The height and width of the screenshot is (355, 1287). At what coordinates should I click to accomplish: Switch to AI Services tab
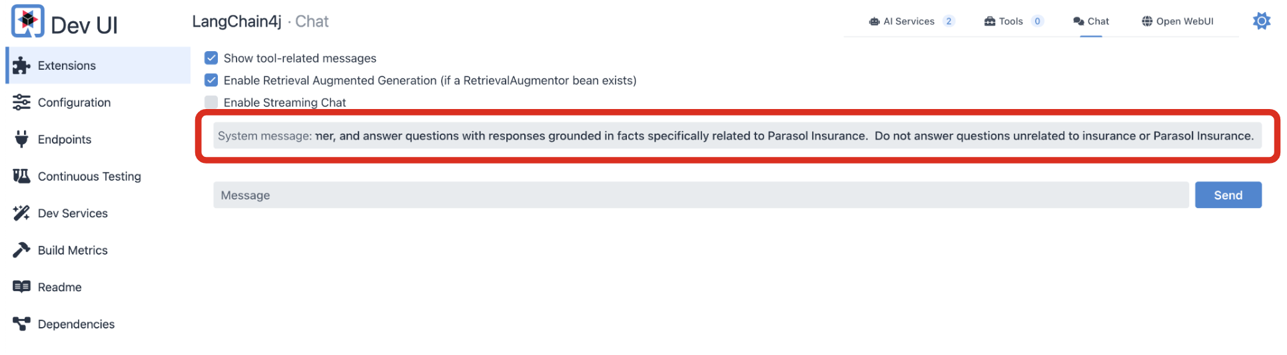911,21
